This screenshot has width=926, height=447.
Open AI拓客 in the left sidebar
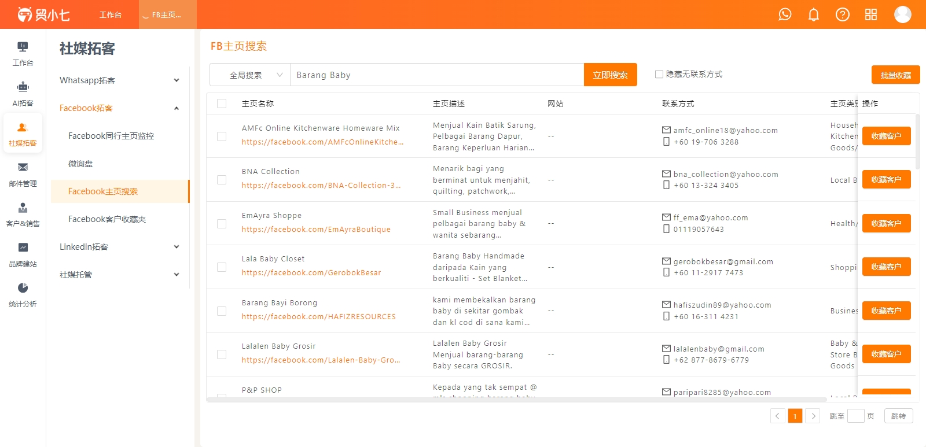tap(23, 95)
